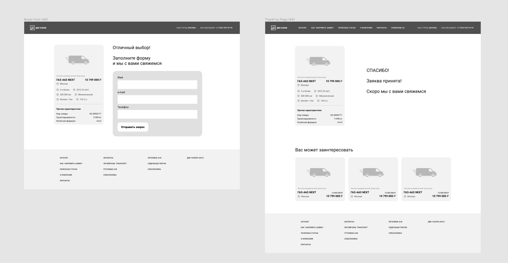Click Контакты in ThankYou page footer
Screen dimensions: 508x263
306,245
